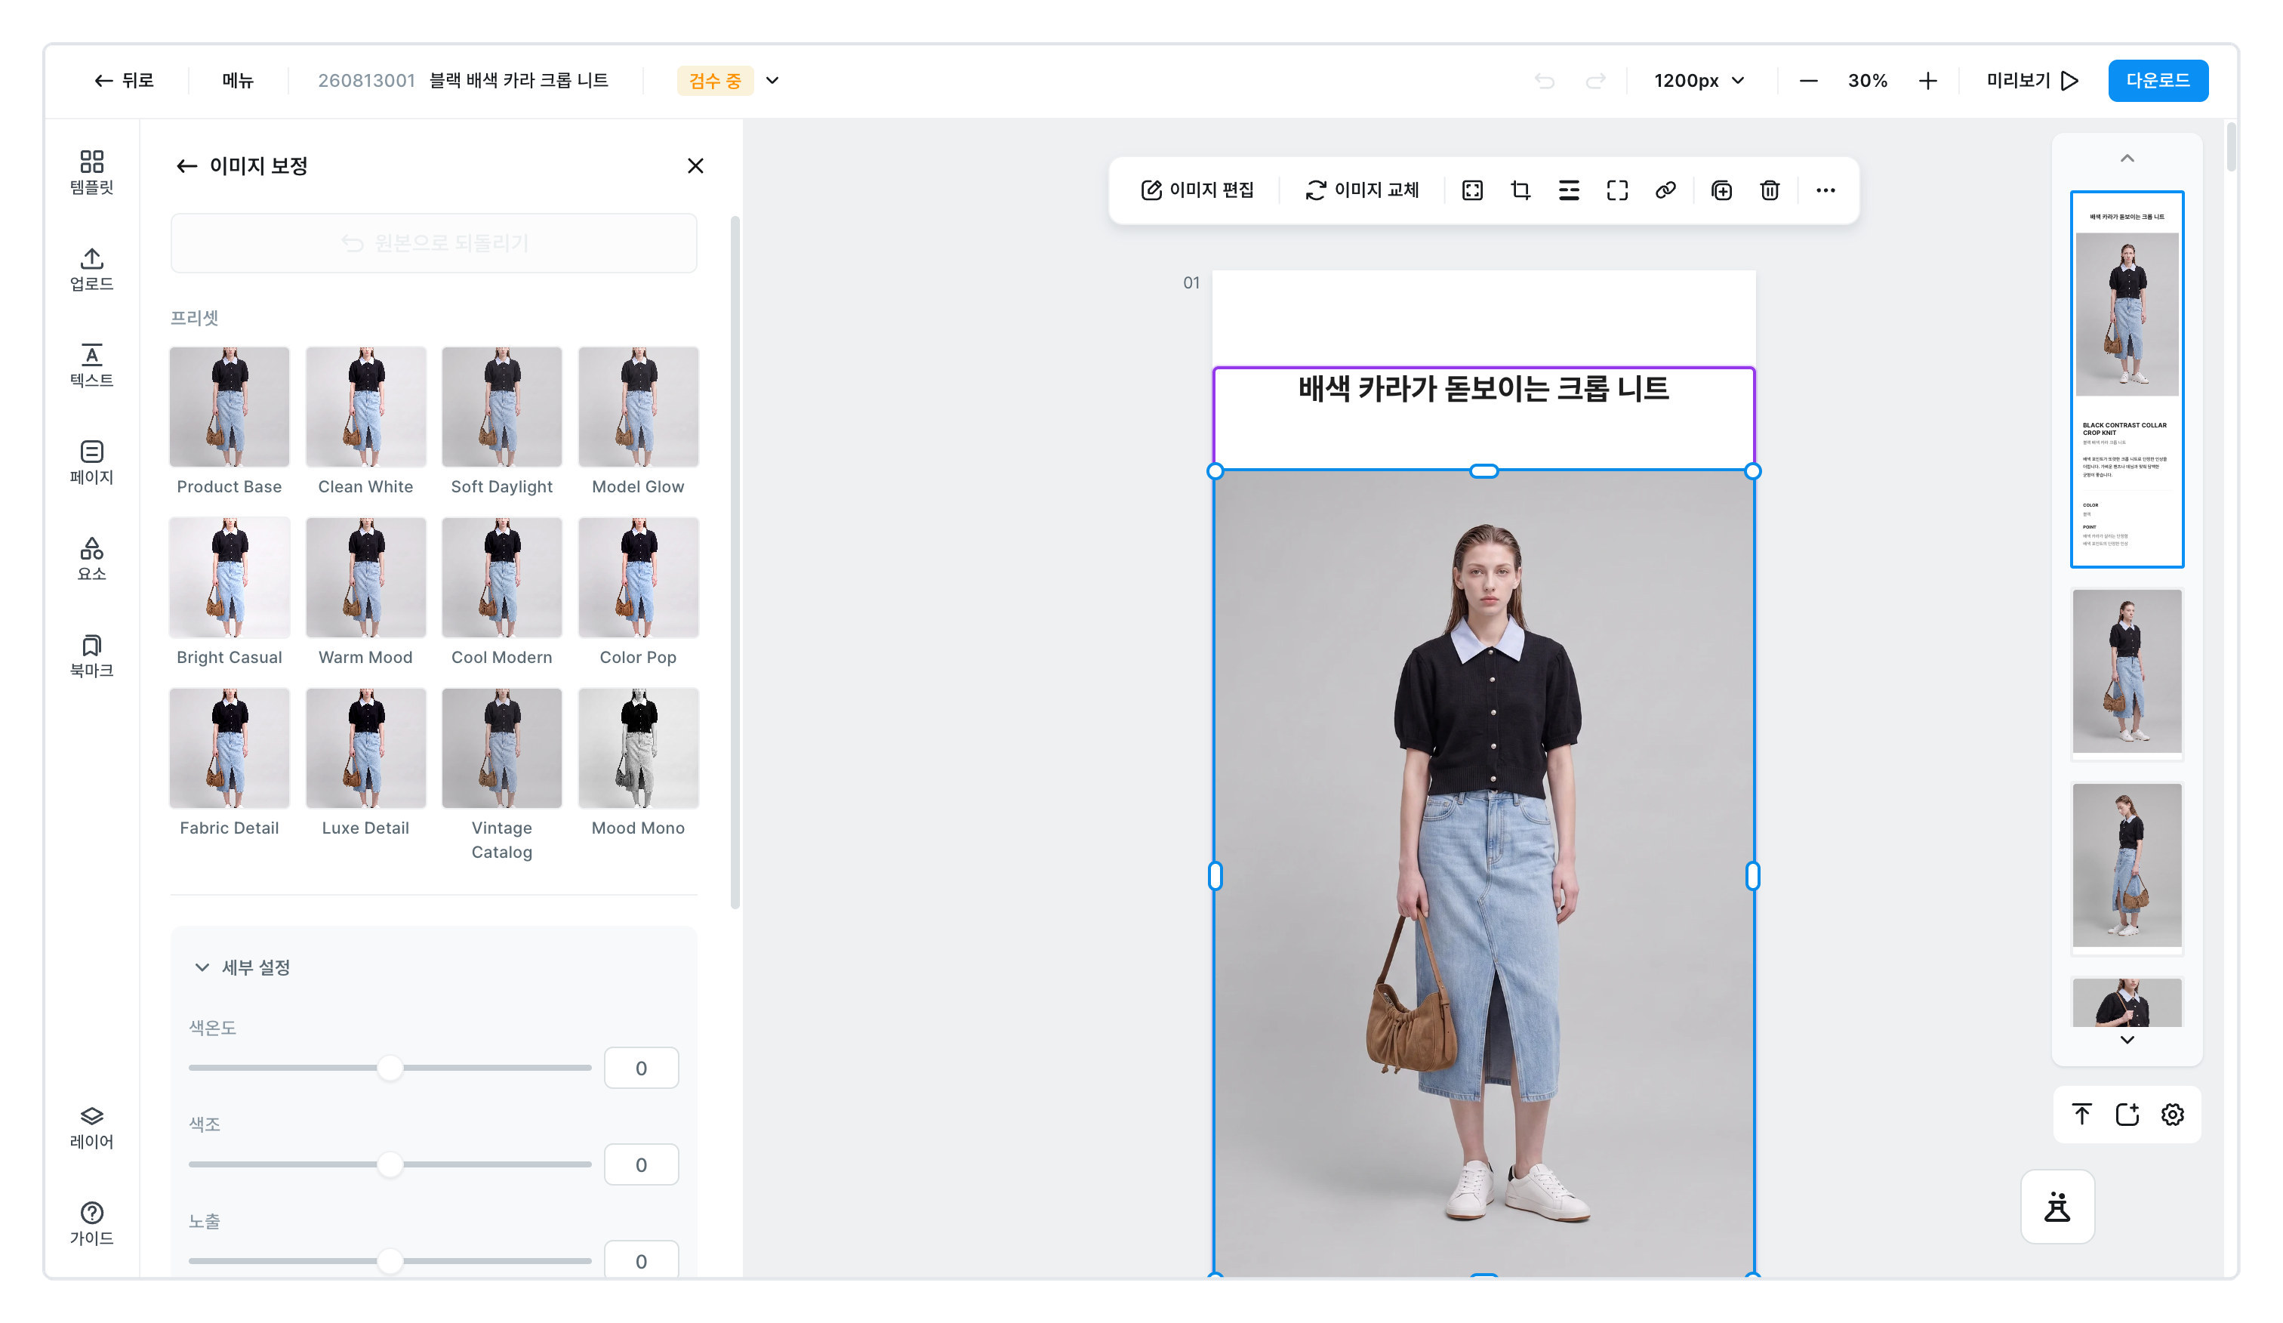The image size is (2283, 1323).
Task: Collapse the 세부 설정 section
Action: (x=202, y=968)
